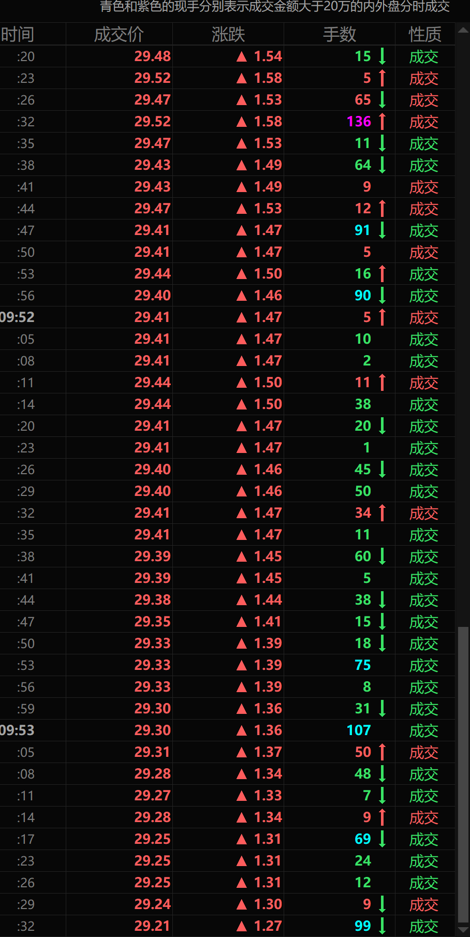Click the change value 1.41
This screenshot has width=470, height=937.
pos(268,622)
